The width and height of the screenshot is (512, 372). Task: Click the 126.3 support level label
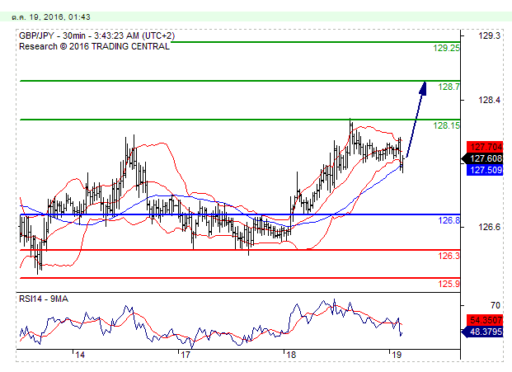click(449, 257)
